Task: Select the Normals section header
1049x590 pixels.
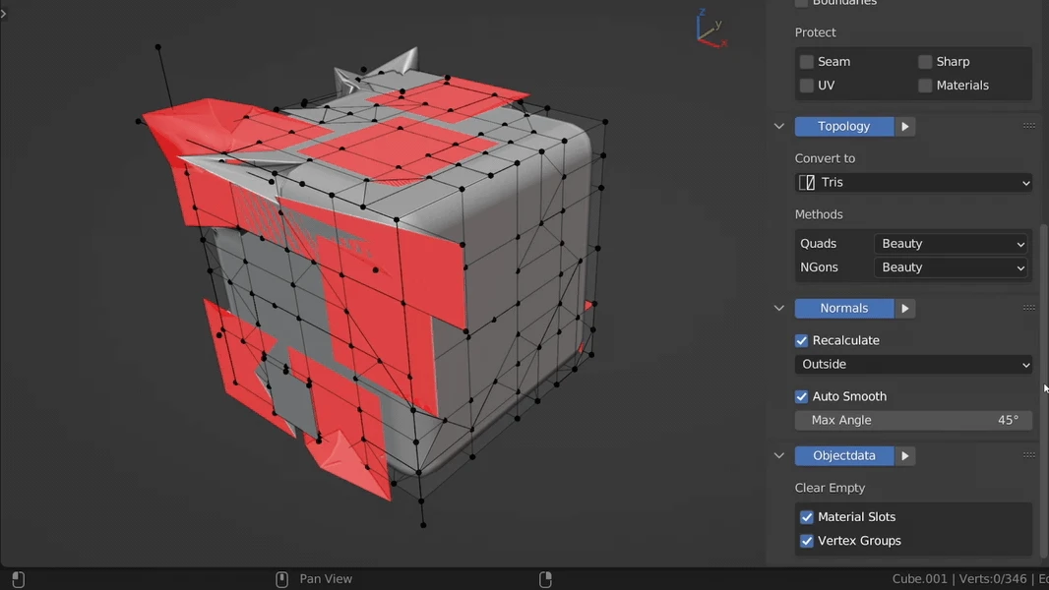Action: [x=843, y=308]
